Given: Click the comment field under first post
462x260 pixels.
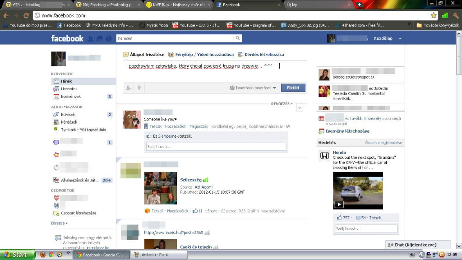Looking at the screenshot, I should 216,147.
